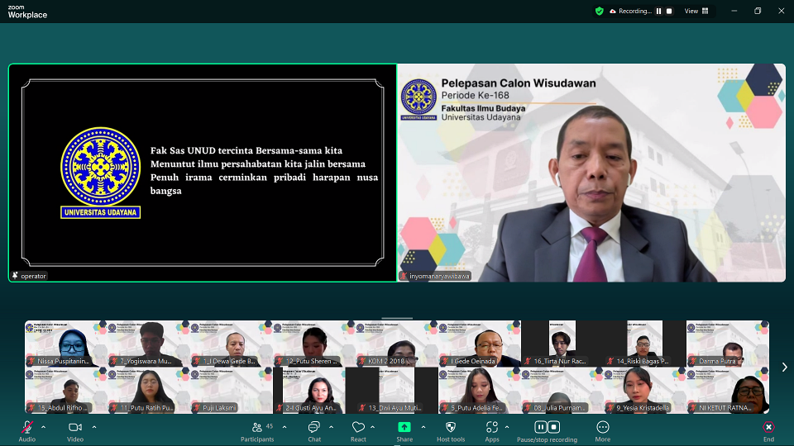Stop recording in bottom toolbar
The image size is (794, 446).
pyautogui.click(x=553, y=427)
